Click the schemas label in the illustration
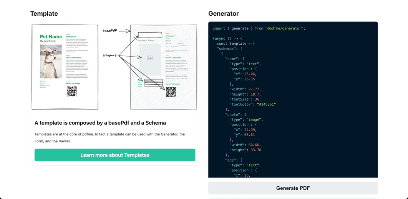 click(x=110, y=55)
